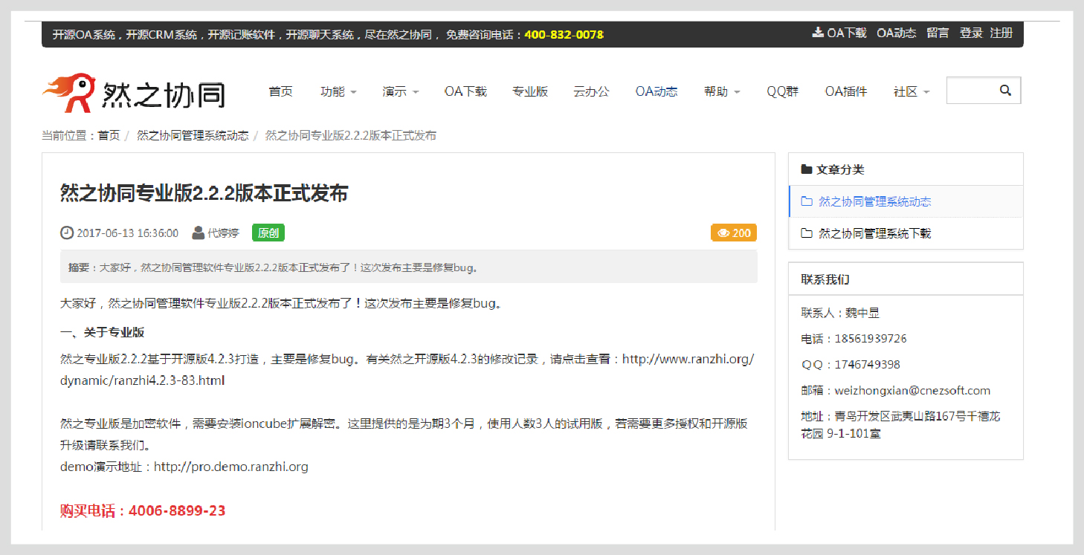Click 留言 in top bar

(x=938, y=33)
